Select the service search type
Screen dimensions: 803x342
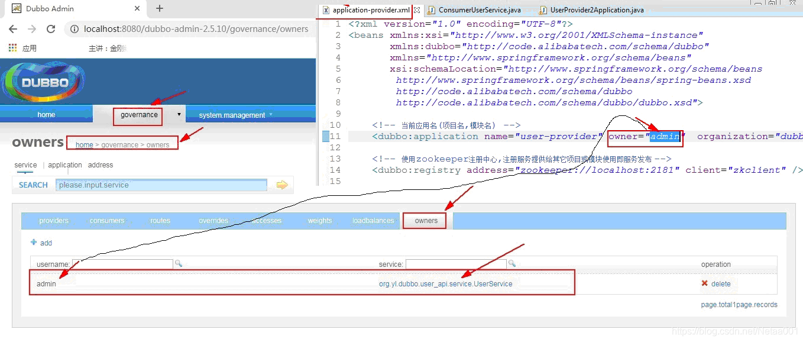[x=25, y=165]
